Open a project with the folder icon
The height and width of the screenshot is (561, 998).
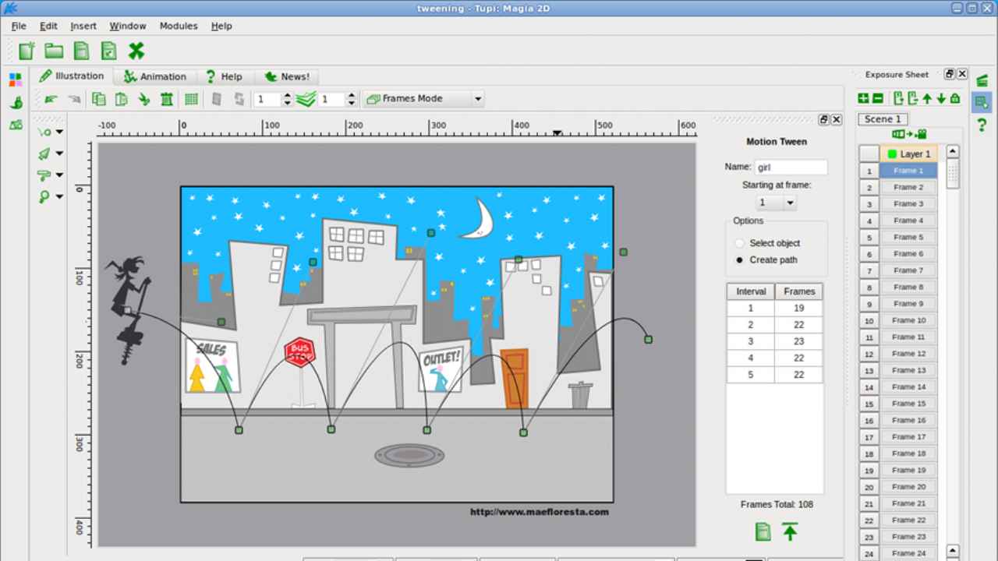(54, 51)
